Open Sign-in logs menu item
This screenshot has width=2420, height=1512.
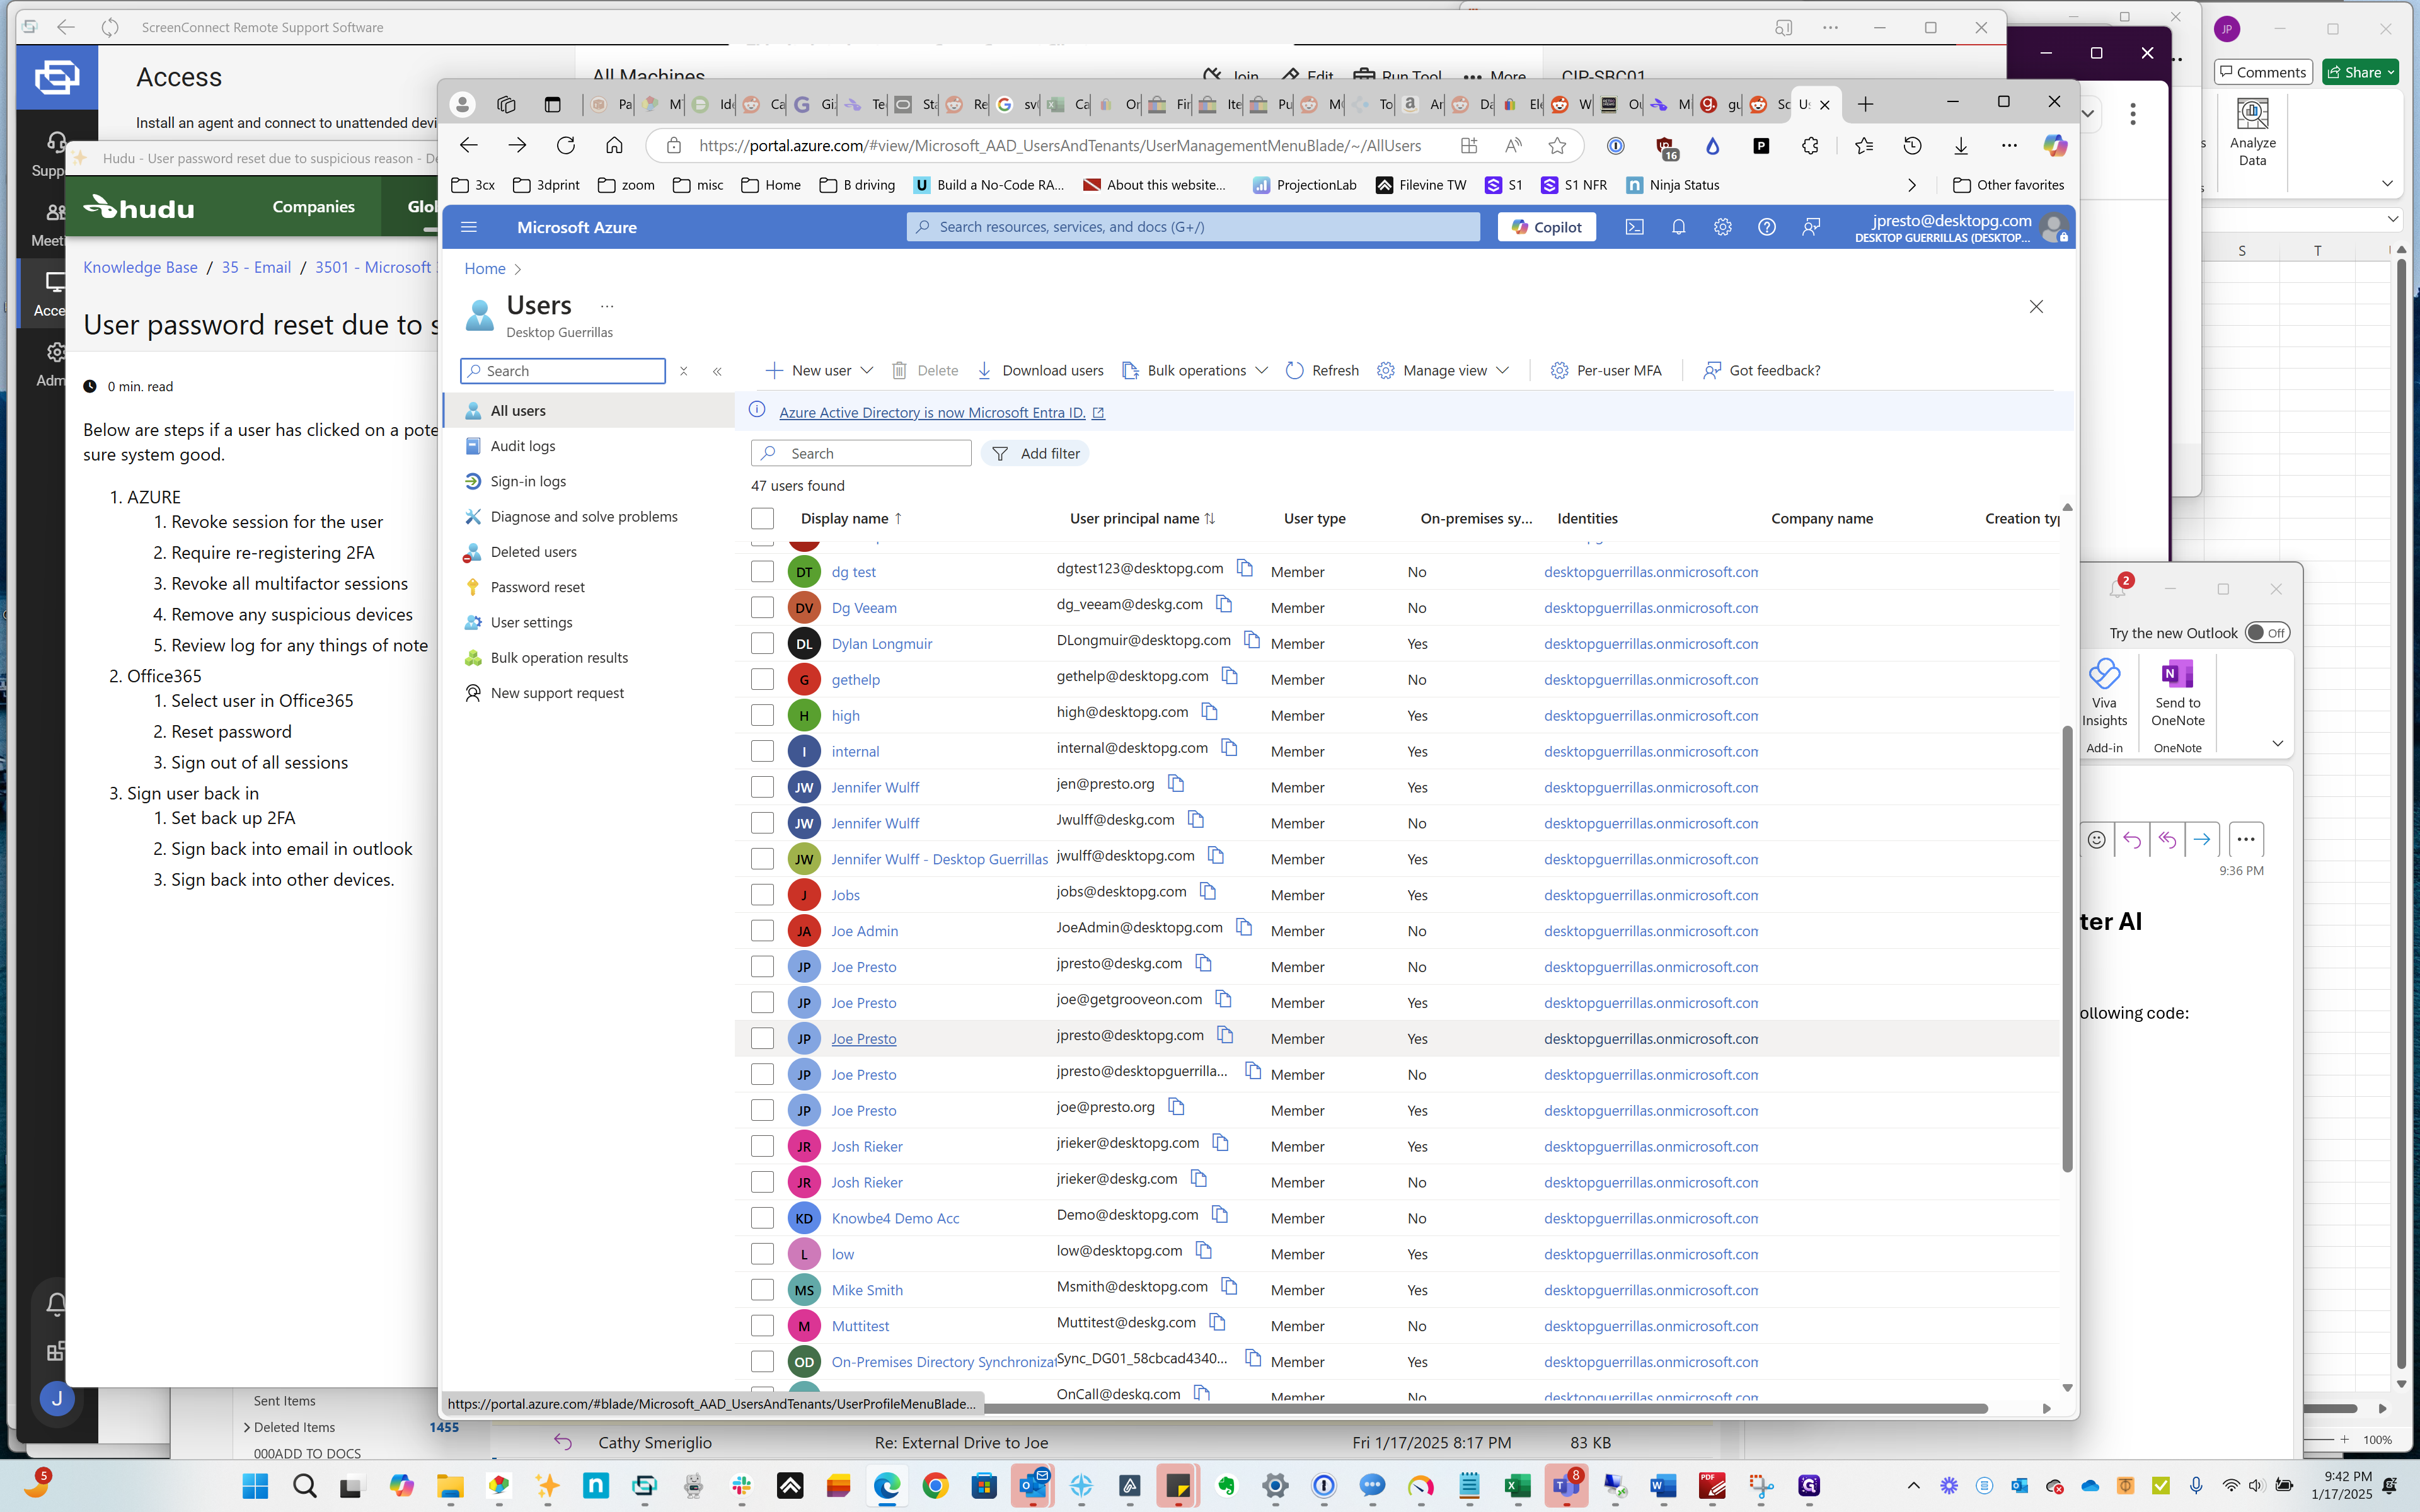click(x=528, y=481)
